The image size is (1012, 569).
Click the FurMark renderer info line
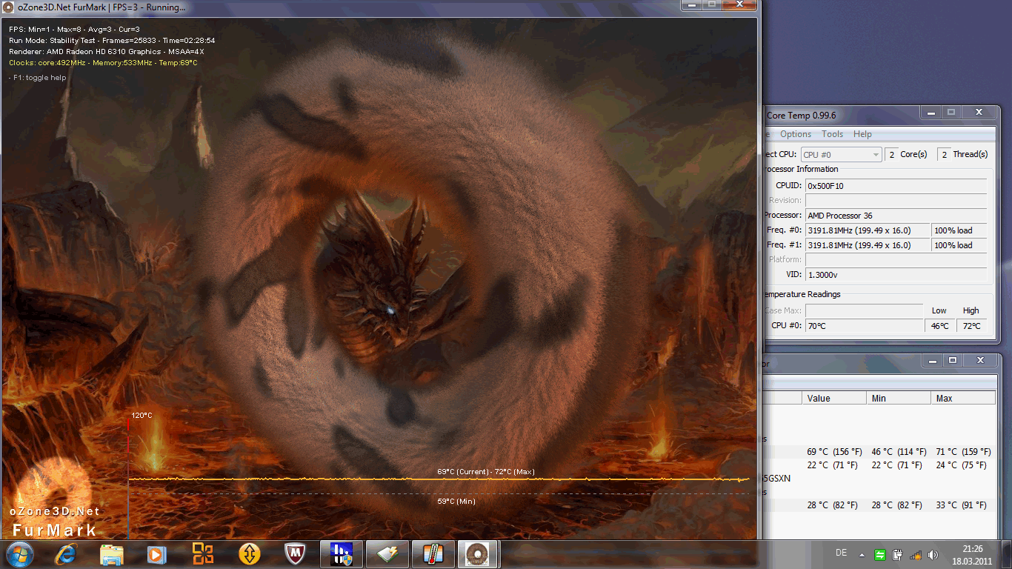107,52
